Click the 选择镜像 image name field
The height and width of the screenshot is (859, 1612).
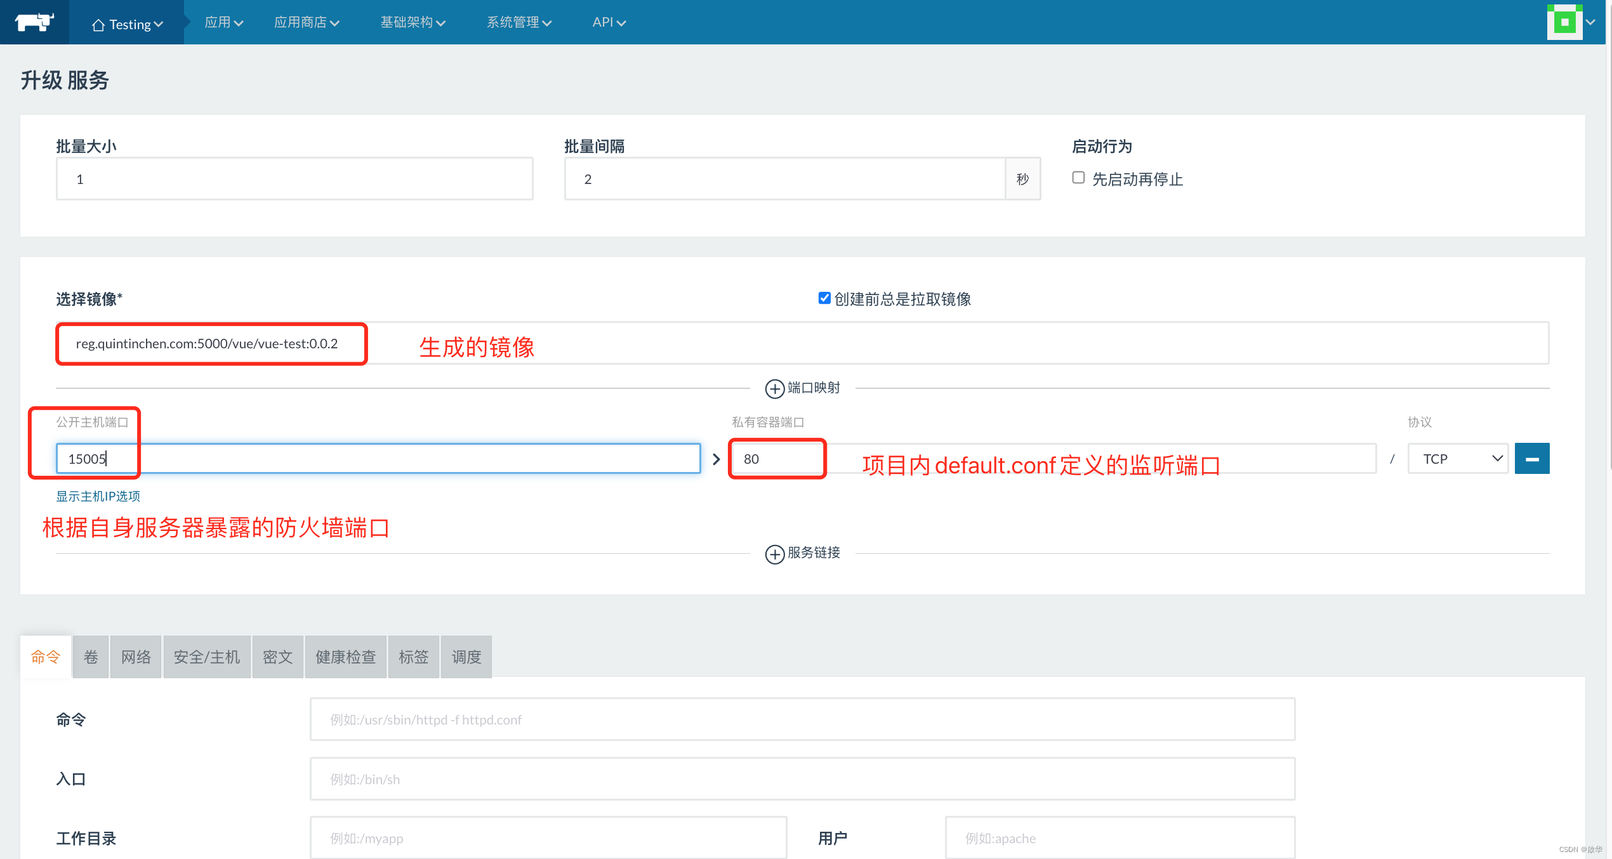[803, 343]
